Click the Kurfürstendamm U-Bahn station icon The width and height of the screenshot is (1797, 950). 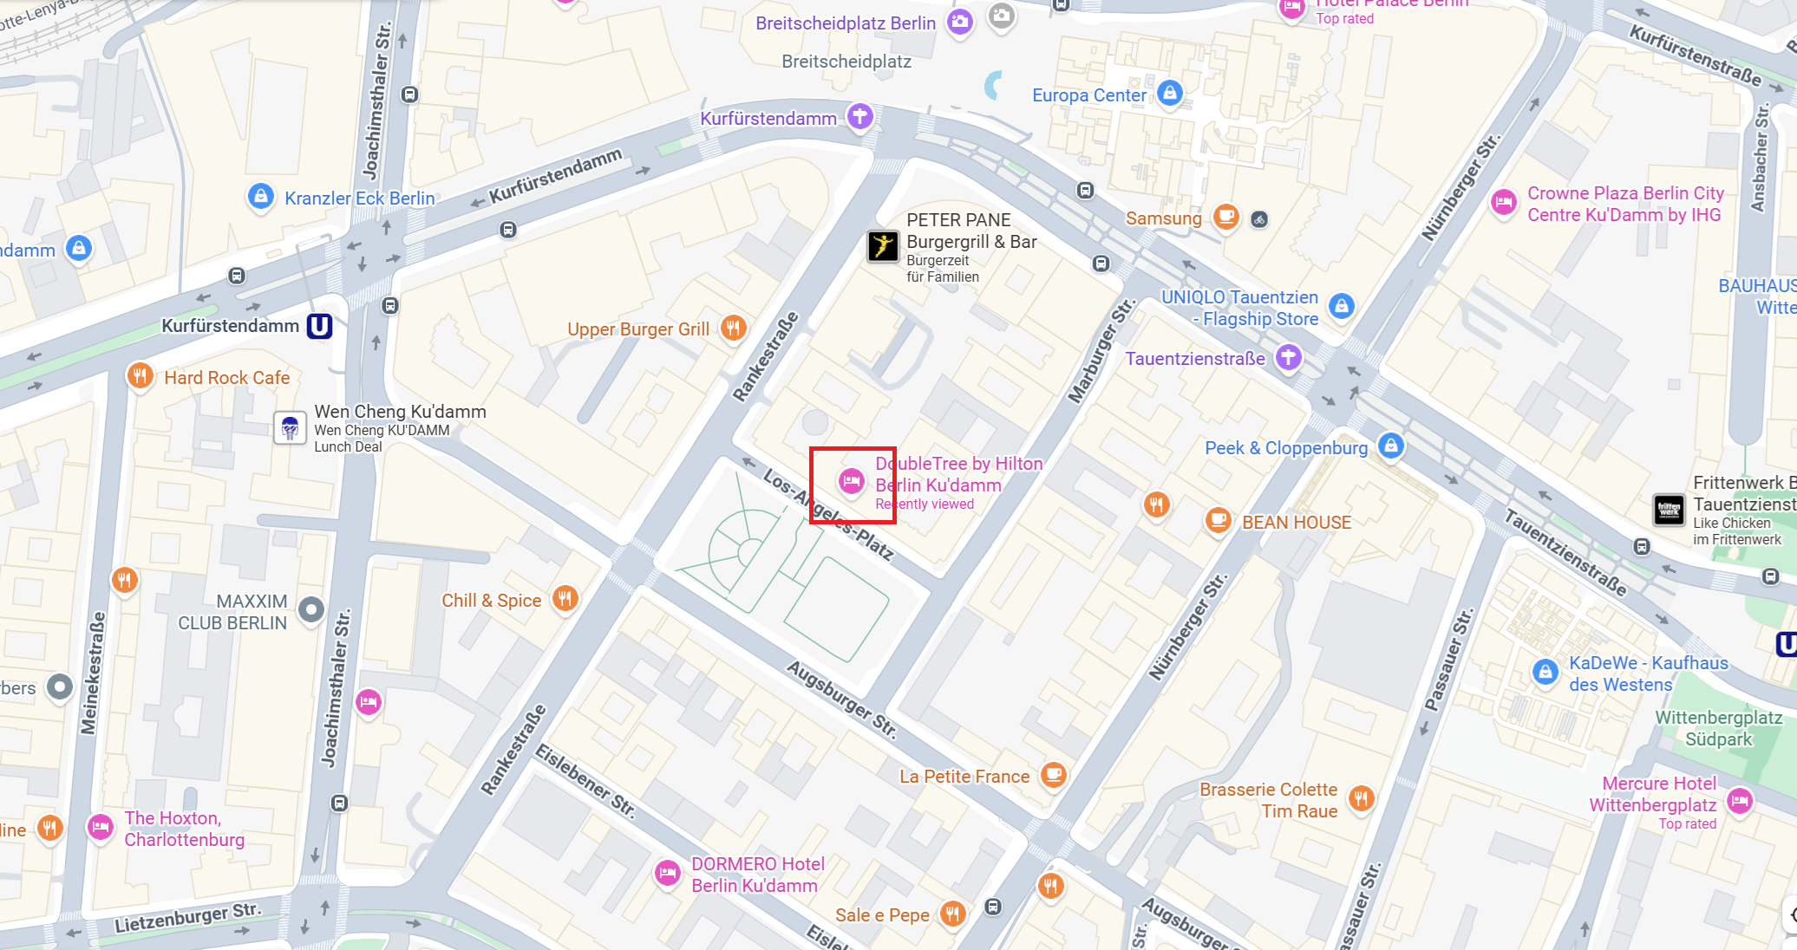pyautogui.click(x=319, y=326)
